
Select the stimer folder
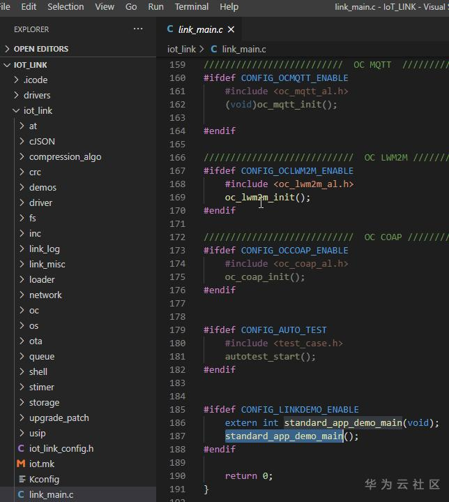click(78, 387)
